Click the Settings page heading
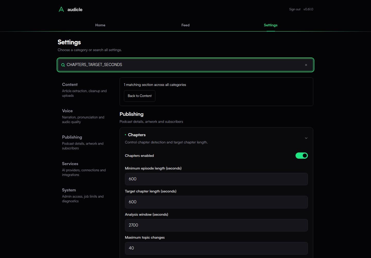This screenshot has height=258, width=371. (x=69, y=42)
